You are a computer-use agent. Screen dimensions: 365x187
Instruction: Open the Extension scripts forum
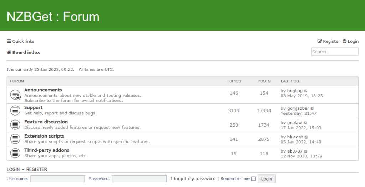[x=44, y=136]
